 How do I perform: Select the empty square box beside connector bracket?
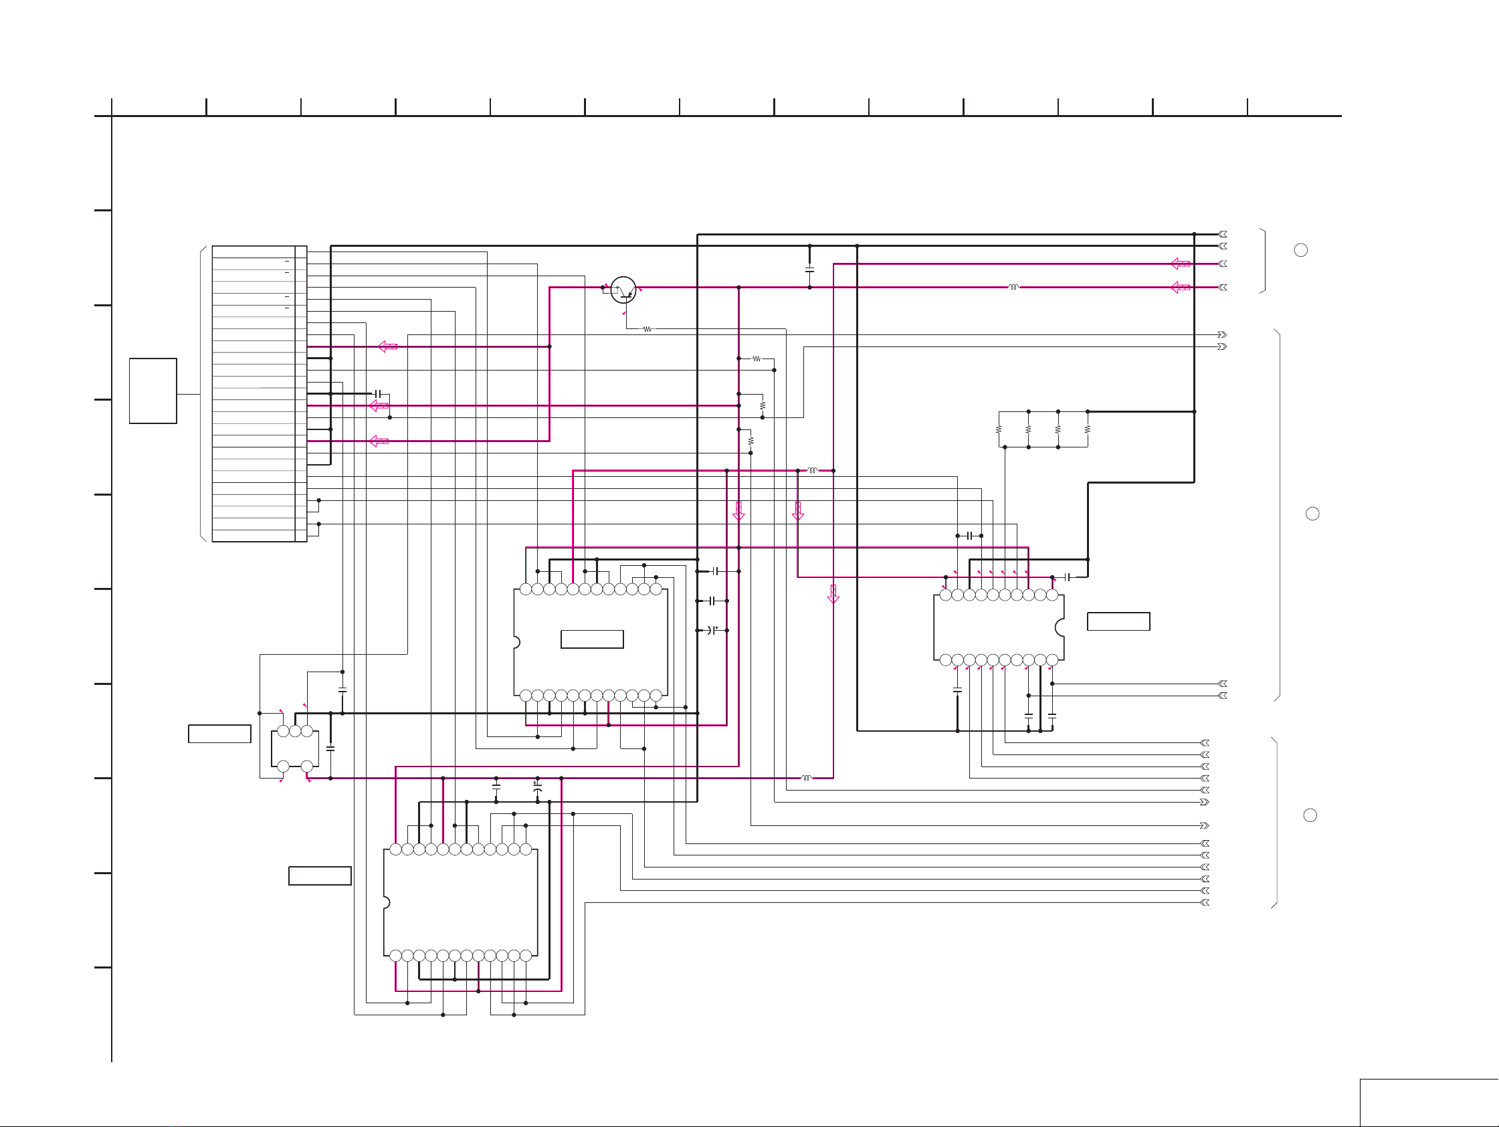(153, 391)
